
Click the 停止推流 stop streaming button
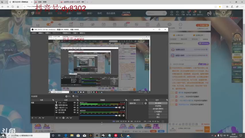pyautogui.click(x=158, y=103)
